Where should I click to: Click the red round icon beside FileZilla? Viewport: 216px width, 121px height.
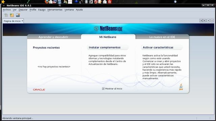[96, 2]
